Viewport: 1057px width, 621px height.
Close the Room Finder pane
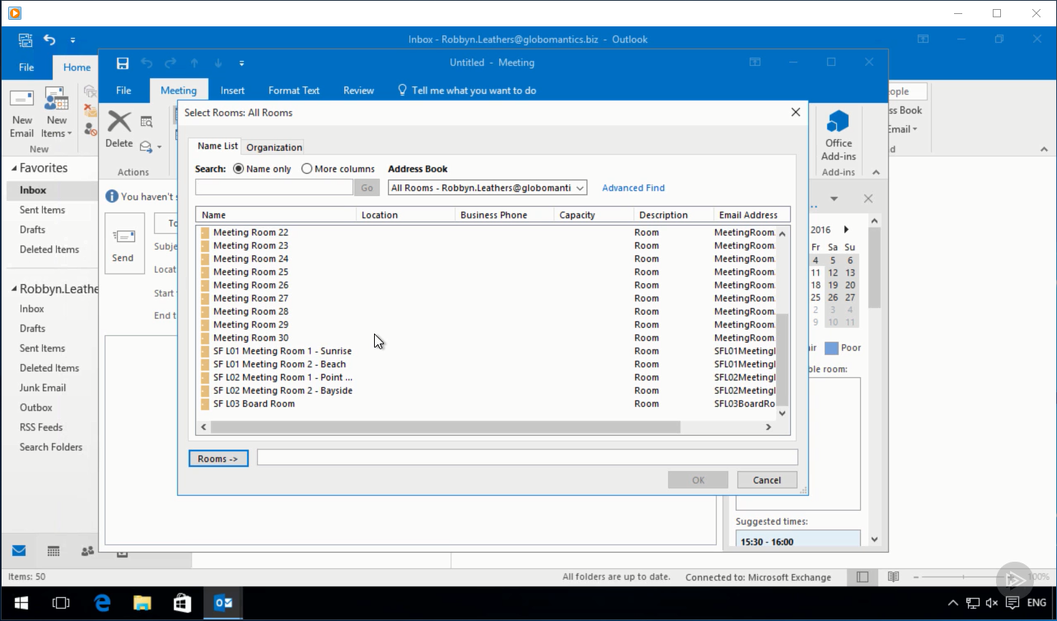[868, 198]
